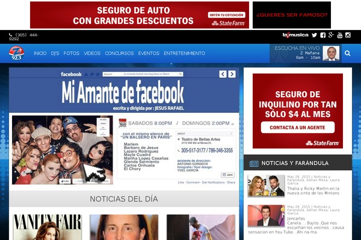Open EVENTOS menu item
The image size is (361, 240).
tap(149, 53)
